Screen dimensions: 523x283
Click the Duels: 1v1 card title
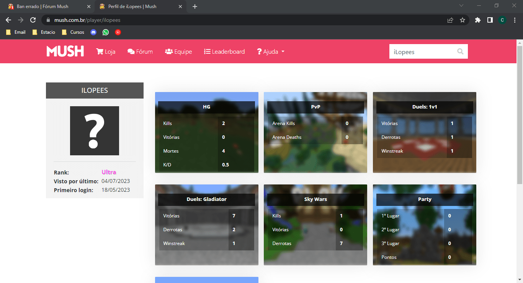tap(425, 107)
